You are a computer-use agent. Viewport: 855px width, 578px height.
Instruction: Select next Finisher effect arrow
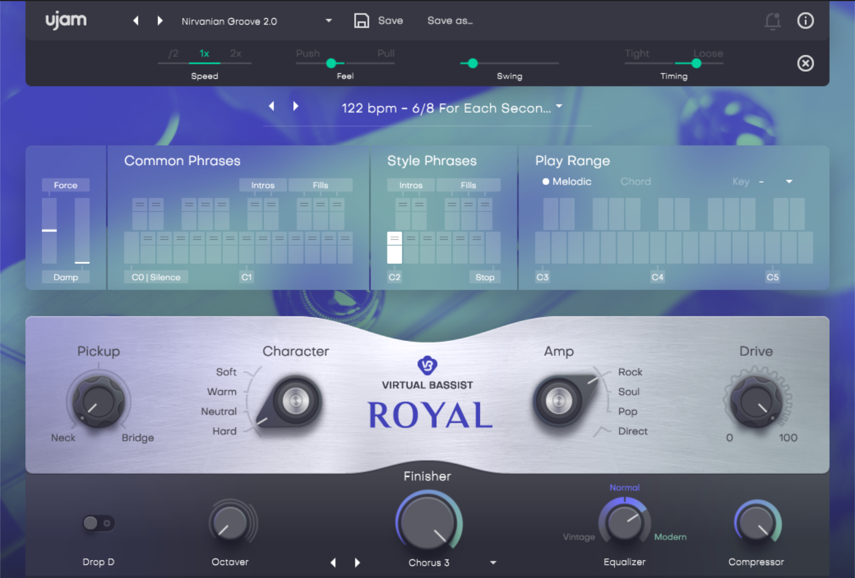tap(357, 563)
